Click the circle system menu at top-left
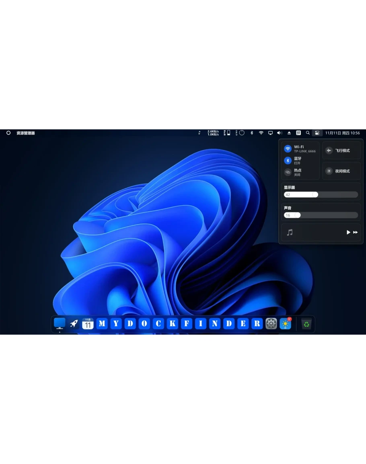This screenshot has width=366, height=464. [x=8, y=133]
